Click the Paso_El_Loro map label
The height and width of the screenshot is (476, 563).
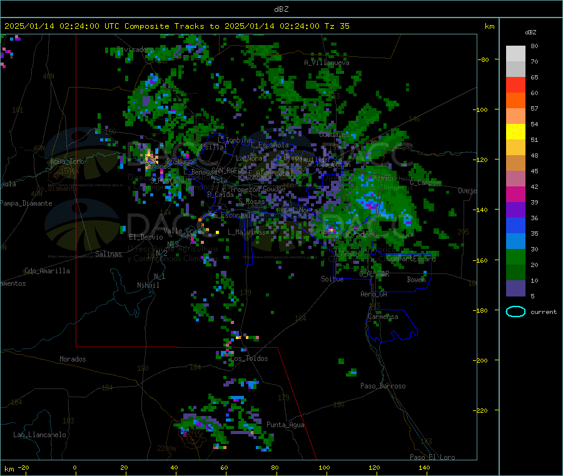pos(432,457)
